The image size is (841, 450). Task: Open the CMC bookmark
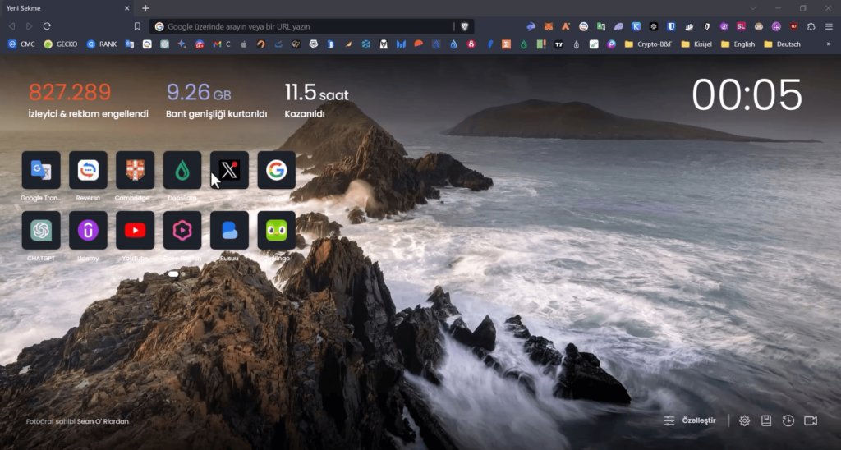pos(21,44)
